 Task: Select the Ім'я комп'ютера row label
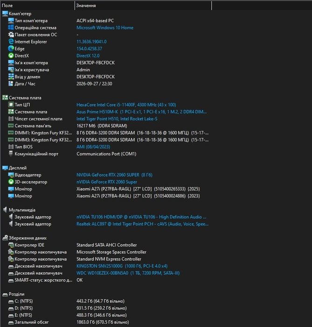[31, 63]
